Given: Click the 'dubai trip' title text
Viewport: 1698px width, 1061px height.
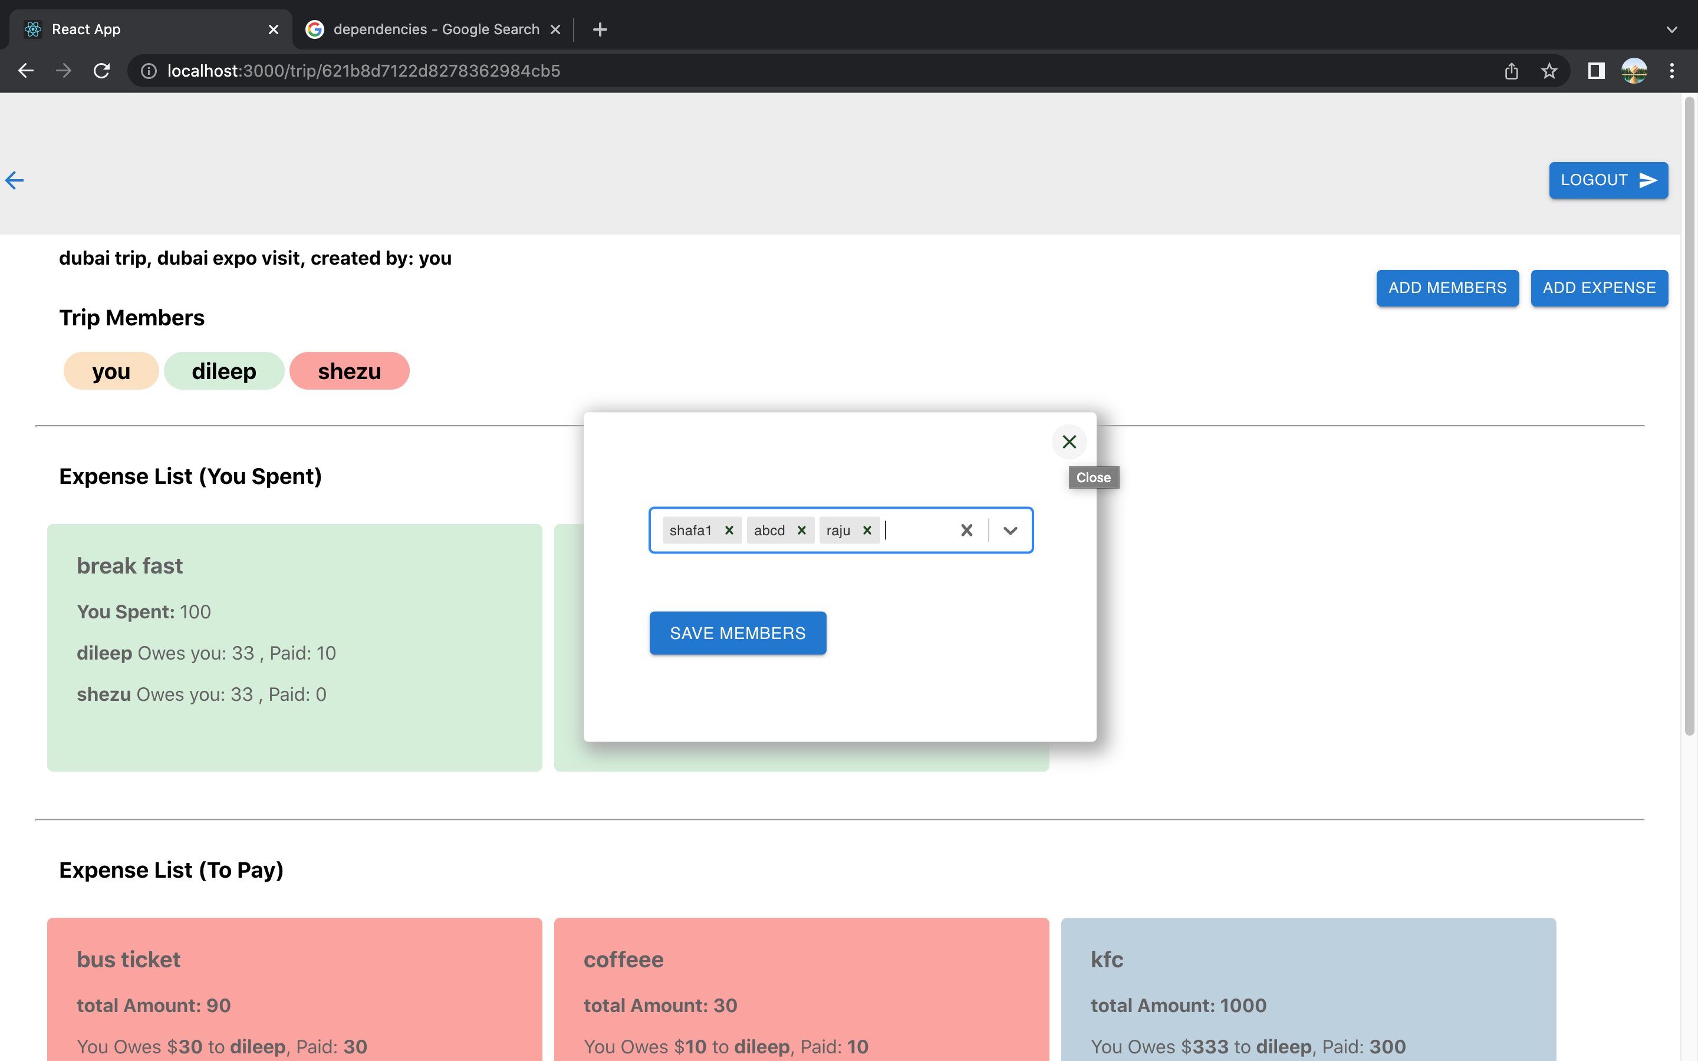Looking at the screenshot, I should coord(103,258).
